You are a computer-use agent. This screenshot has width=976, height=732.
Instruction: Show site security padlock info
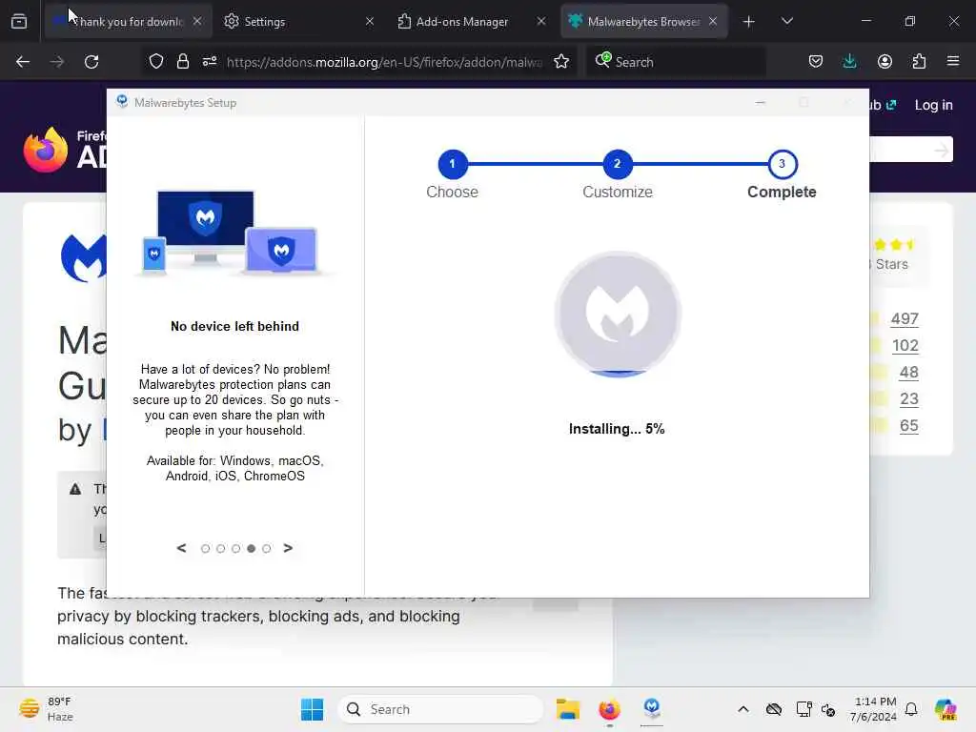182,62
